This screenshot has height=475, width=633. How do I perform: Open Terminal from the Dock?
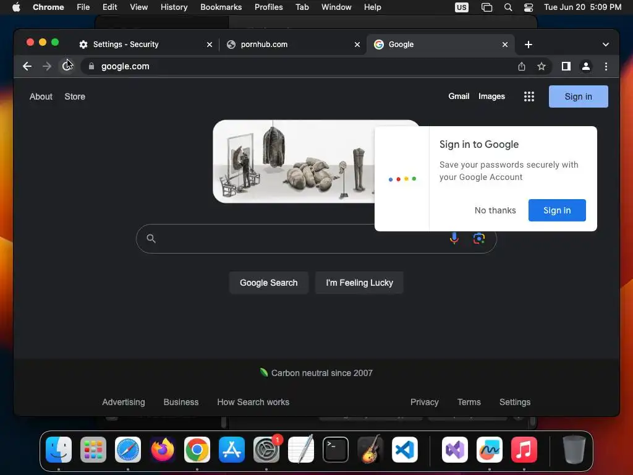click(336, 450)
